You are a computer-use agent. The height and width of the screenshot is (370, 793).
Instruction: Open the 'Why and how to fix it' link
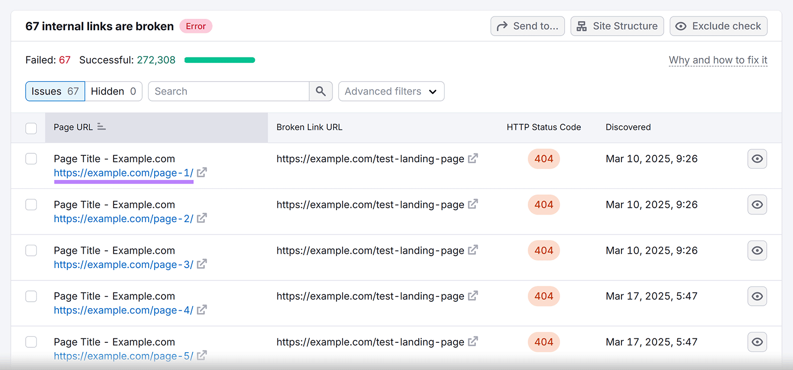pos(718,60)
